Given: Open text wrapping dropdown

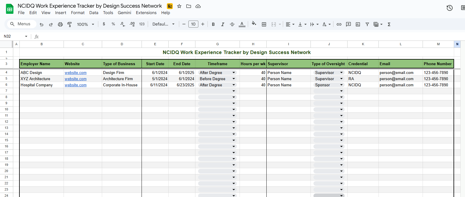Looking at the screenshot, I should (x=314, y=24).
